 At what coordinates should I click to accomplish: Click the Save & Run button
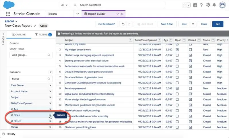click(167, 24)
